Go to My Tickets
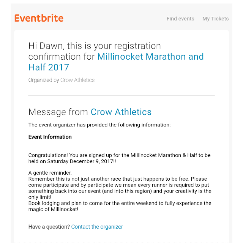243x243 pixels. click(x=215, y=19)
